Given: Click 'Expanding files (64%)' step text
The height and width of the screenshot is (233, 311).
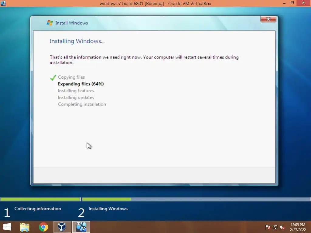Looking at the screenshot, I should [x=81, y=84].
